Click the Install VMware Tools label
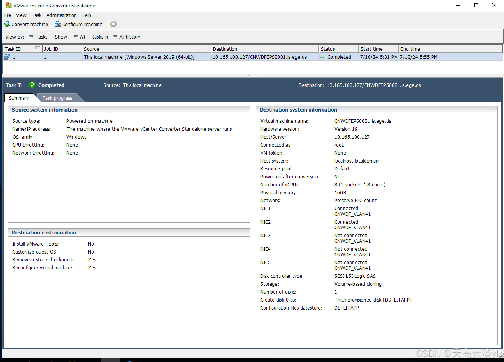This screenshot has height=362, width=504. [35, 244]
